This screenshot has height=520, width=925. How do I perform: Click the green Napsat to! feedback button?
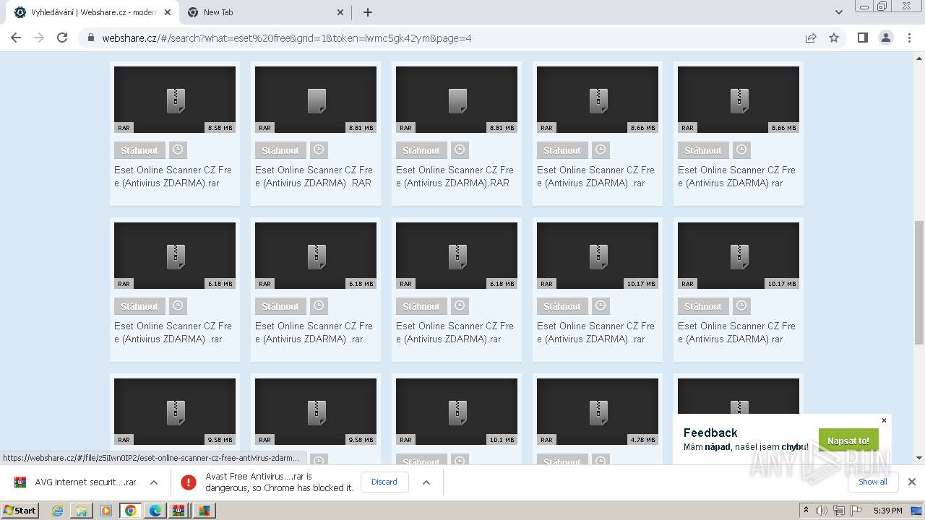[x=848, y=441]
